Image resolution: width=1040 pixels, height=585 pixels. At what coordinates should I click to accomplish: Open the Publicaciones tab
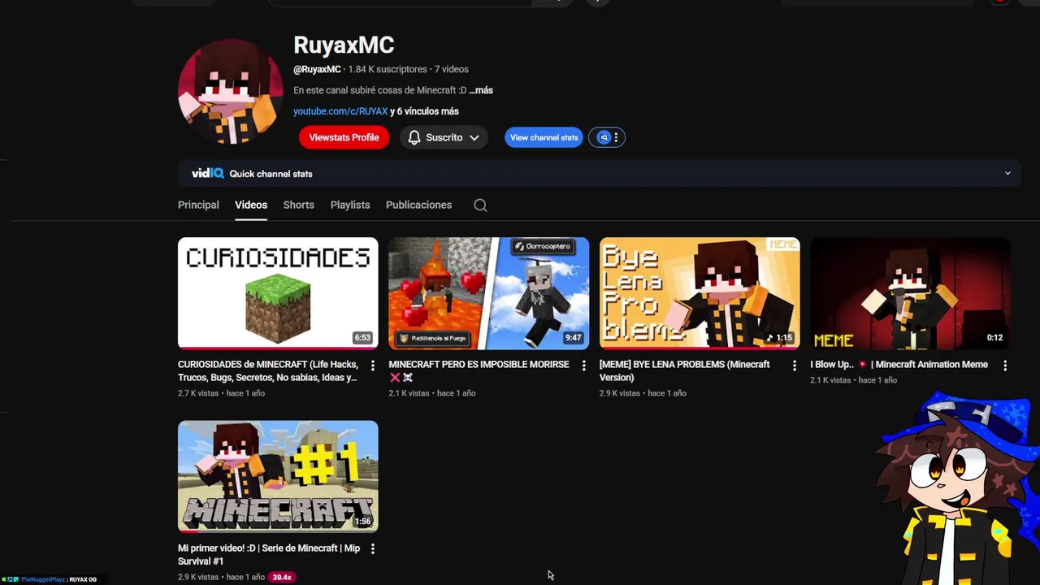pyautogui.click(x=418, y=205)
